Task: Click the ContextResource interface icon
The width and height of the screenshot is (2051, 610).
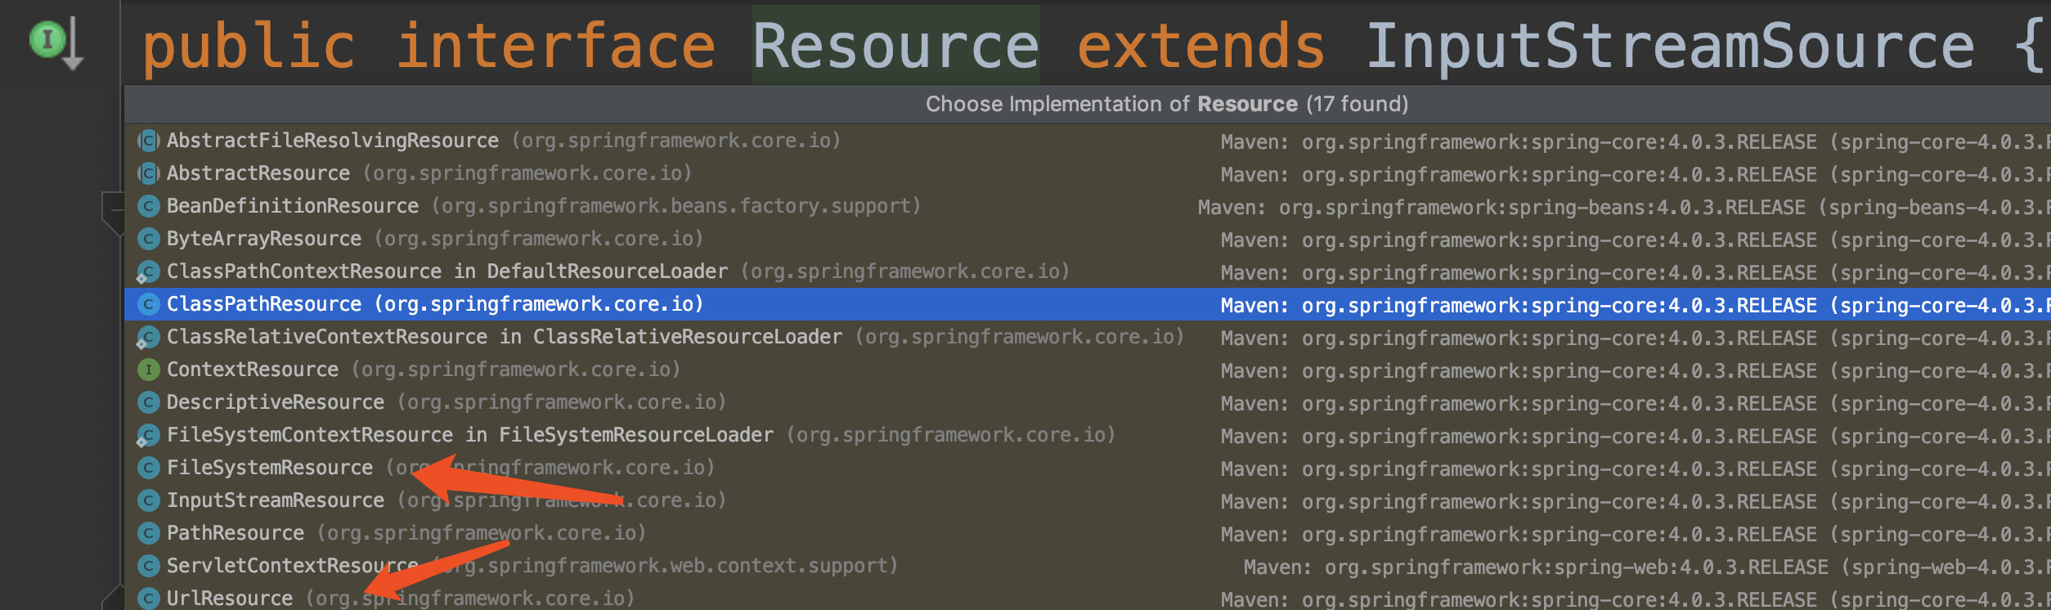Action: 148,370
